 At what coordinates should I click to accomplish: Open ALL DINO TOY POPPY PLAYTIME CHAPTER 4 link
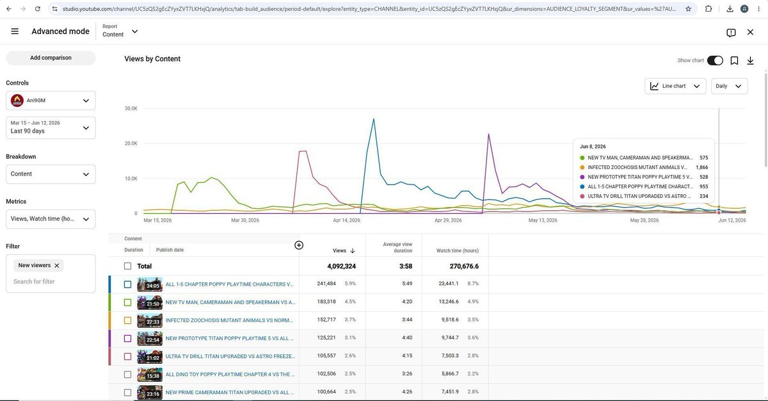[229, 374]
